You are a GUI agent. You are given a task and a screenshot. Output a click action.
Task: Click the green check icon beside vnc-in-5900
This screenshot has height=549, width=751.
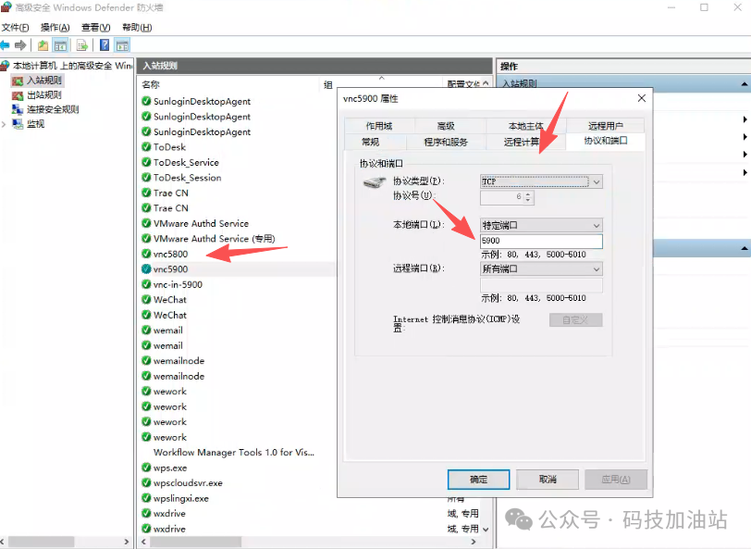[146, 284]
